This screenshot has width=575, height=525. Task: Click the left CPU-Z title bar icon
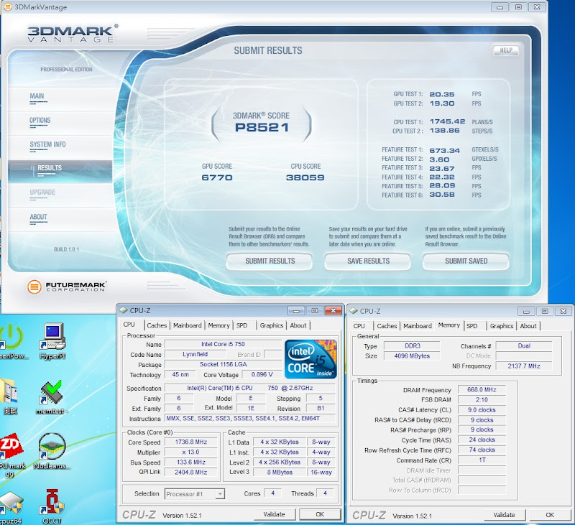124,310
